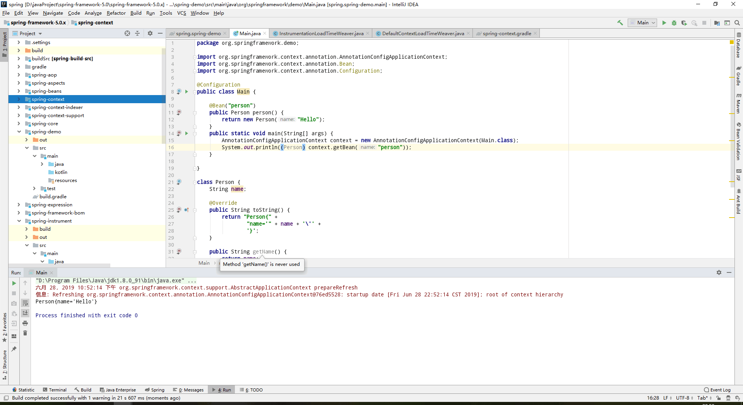Open the VCS menu
This screenshot has width=743, height=405.
[x=181, y=13]
